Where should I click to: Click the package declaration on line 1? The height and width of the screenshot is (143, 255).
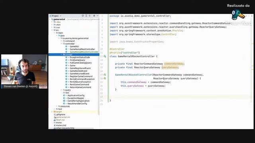[140, 16]
